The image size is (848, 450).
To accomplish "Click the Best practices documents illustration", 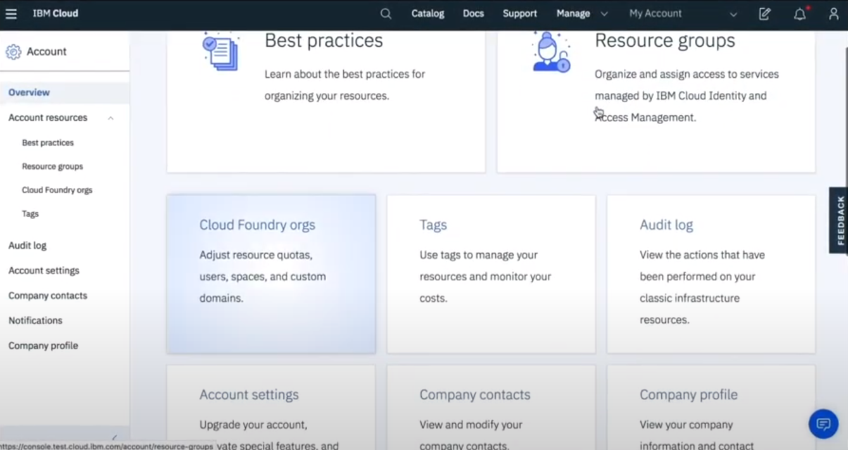I will [x=221, y=52].
